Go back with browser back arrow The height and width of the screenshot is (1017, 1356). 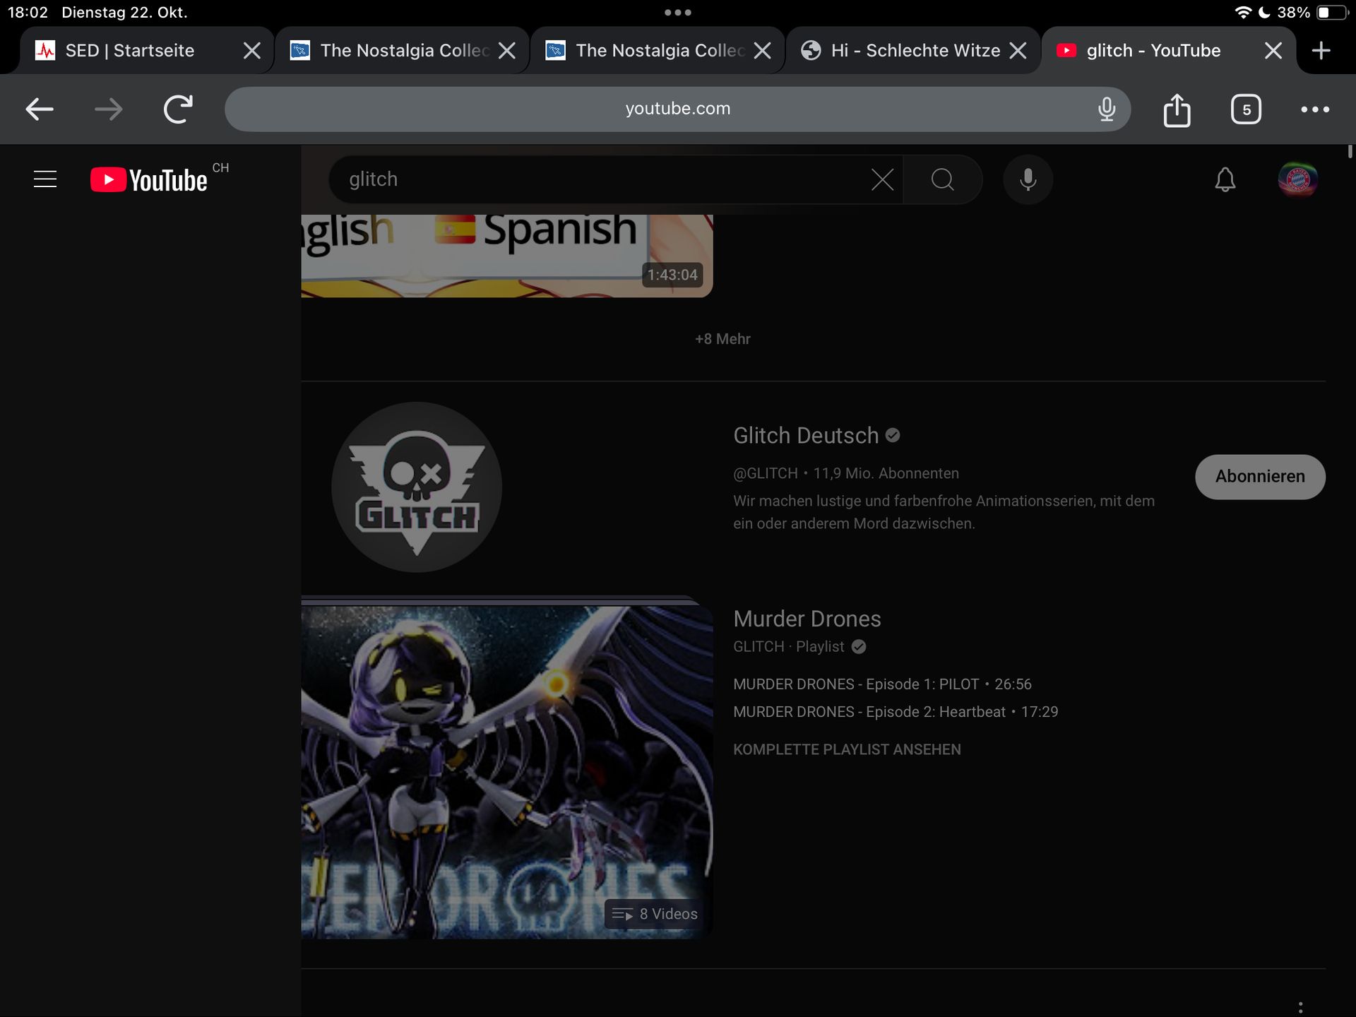point(40,109)
